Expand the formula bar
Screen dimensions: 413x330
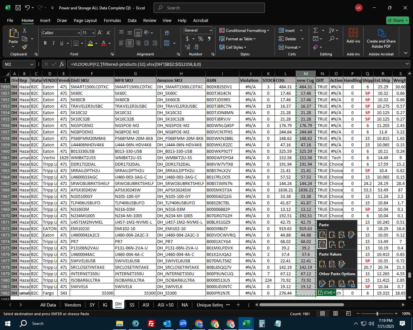pyautogui.click(x=407, y=64)
